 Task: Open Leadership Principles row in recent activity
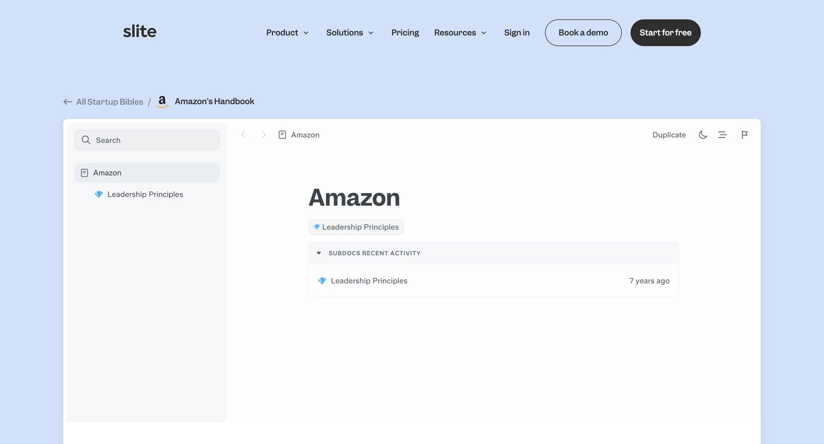click(494, 281)
